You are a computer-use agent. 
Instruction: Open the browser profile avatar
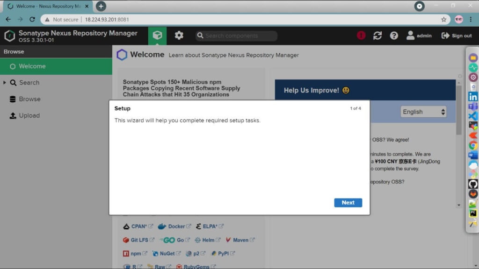458,19
